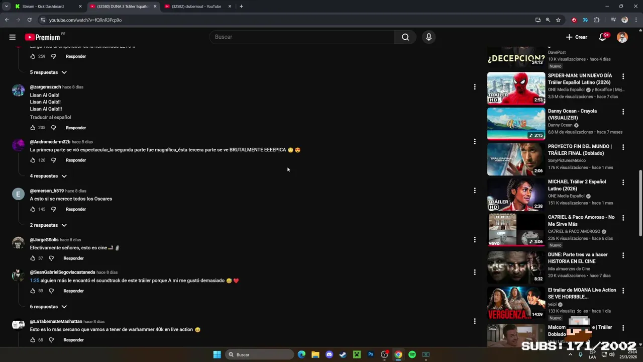Like the @emerson_h519 comment
The width and height of the screenshot is (643, 362).
pos(33,209)
